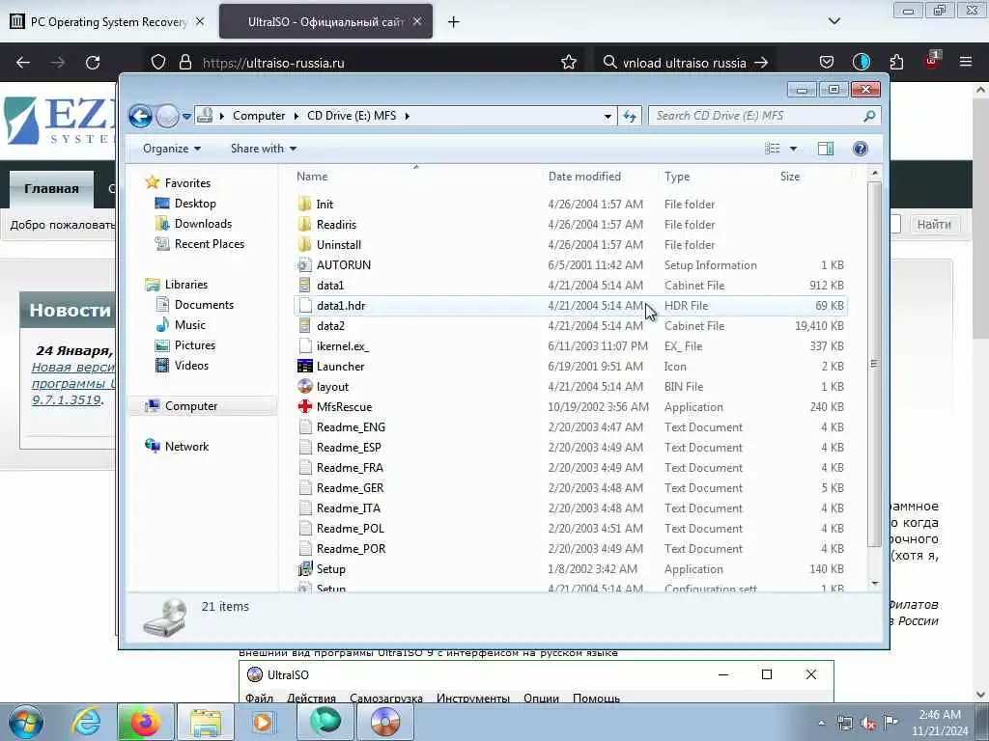Open Explorer help via question mark
Screen dimensions: 989x741
coord(861,149)
